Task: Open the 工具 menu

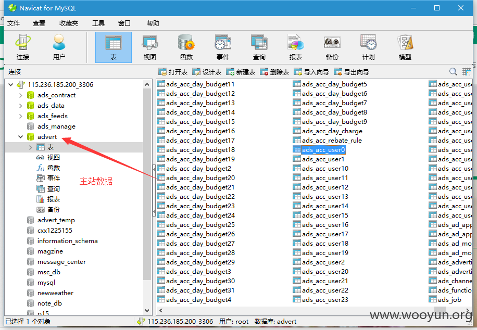Action: coord(98,23)
